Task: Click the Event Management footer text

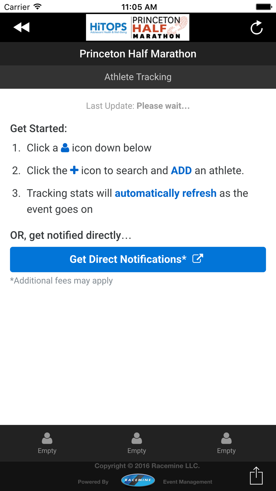Action: [x=188, y=482]
